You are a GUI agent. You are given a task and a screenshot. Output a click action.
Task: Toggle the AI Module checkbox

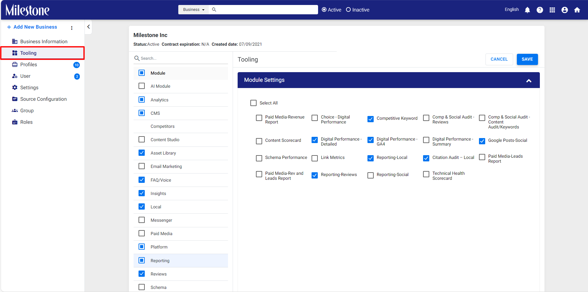pyautogui.click(x=142, y=86)
